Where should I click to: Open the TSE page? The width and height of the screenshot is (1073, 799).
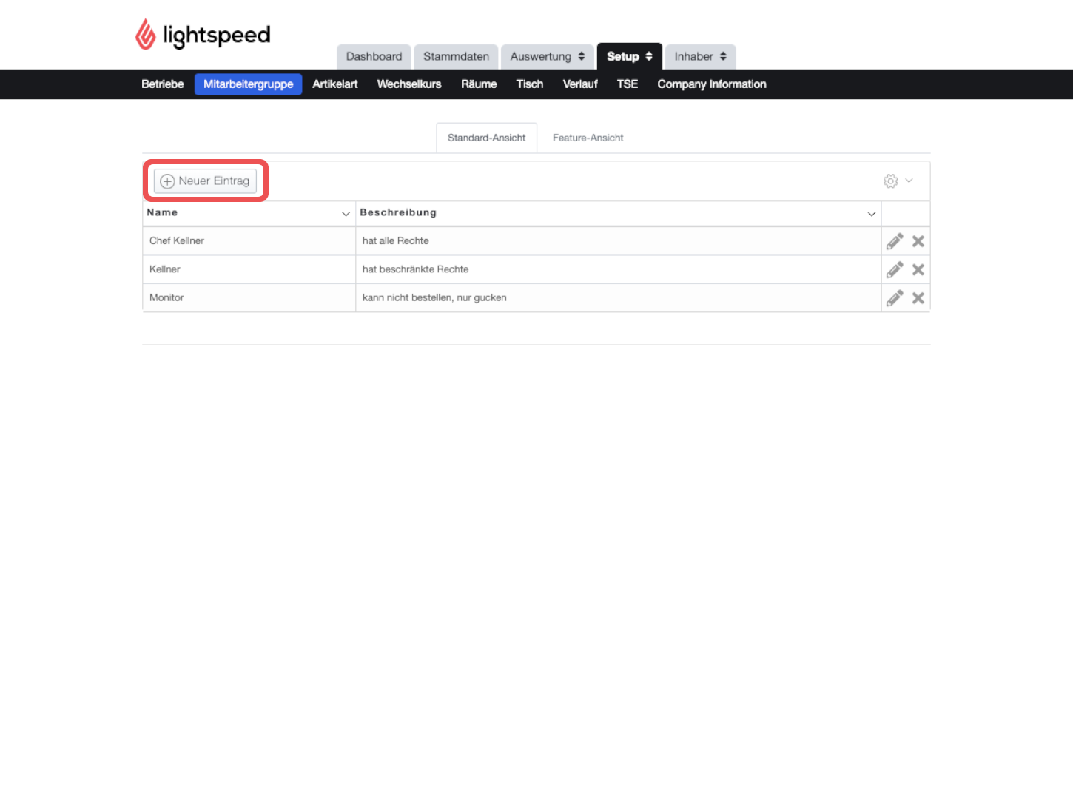point(628,84)
